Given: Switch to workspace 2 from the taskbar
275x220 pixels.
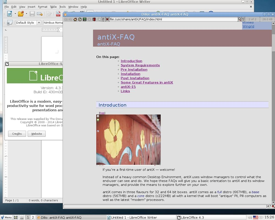Looking at the screenshot, I should pos(33,217).
